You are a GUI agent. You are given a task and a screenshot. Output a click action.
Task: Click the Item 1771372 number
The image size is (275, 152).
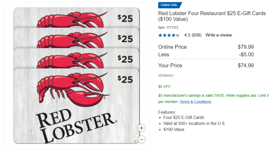pos(168,28)
